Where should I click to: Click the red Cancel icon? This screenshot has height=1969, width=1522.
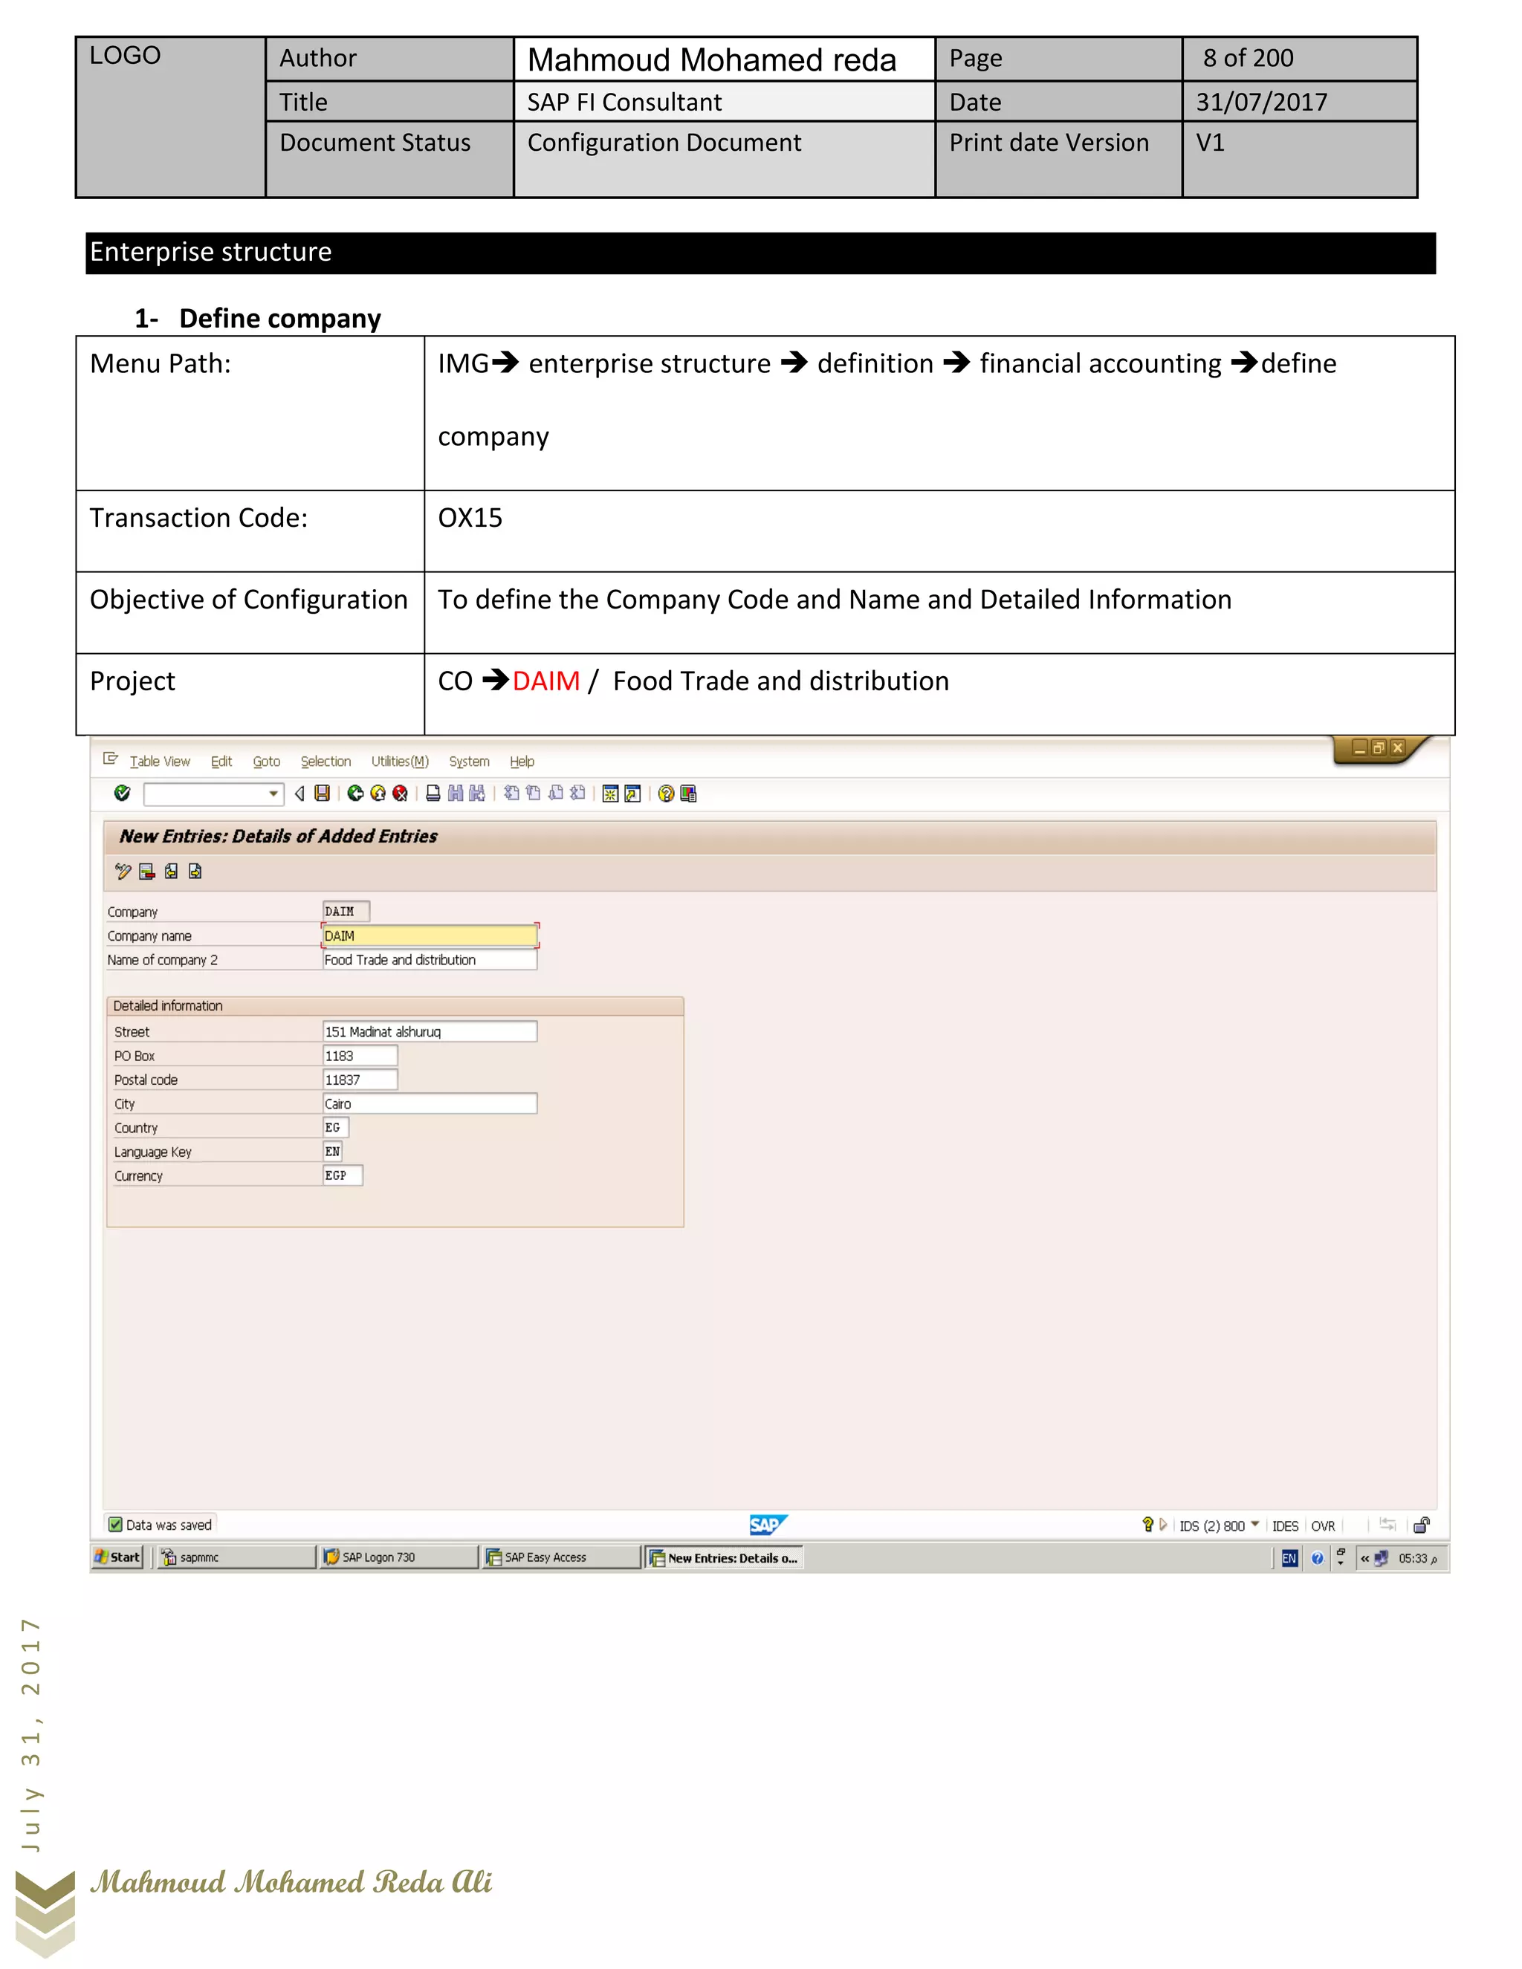tap(401, 794)
